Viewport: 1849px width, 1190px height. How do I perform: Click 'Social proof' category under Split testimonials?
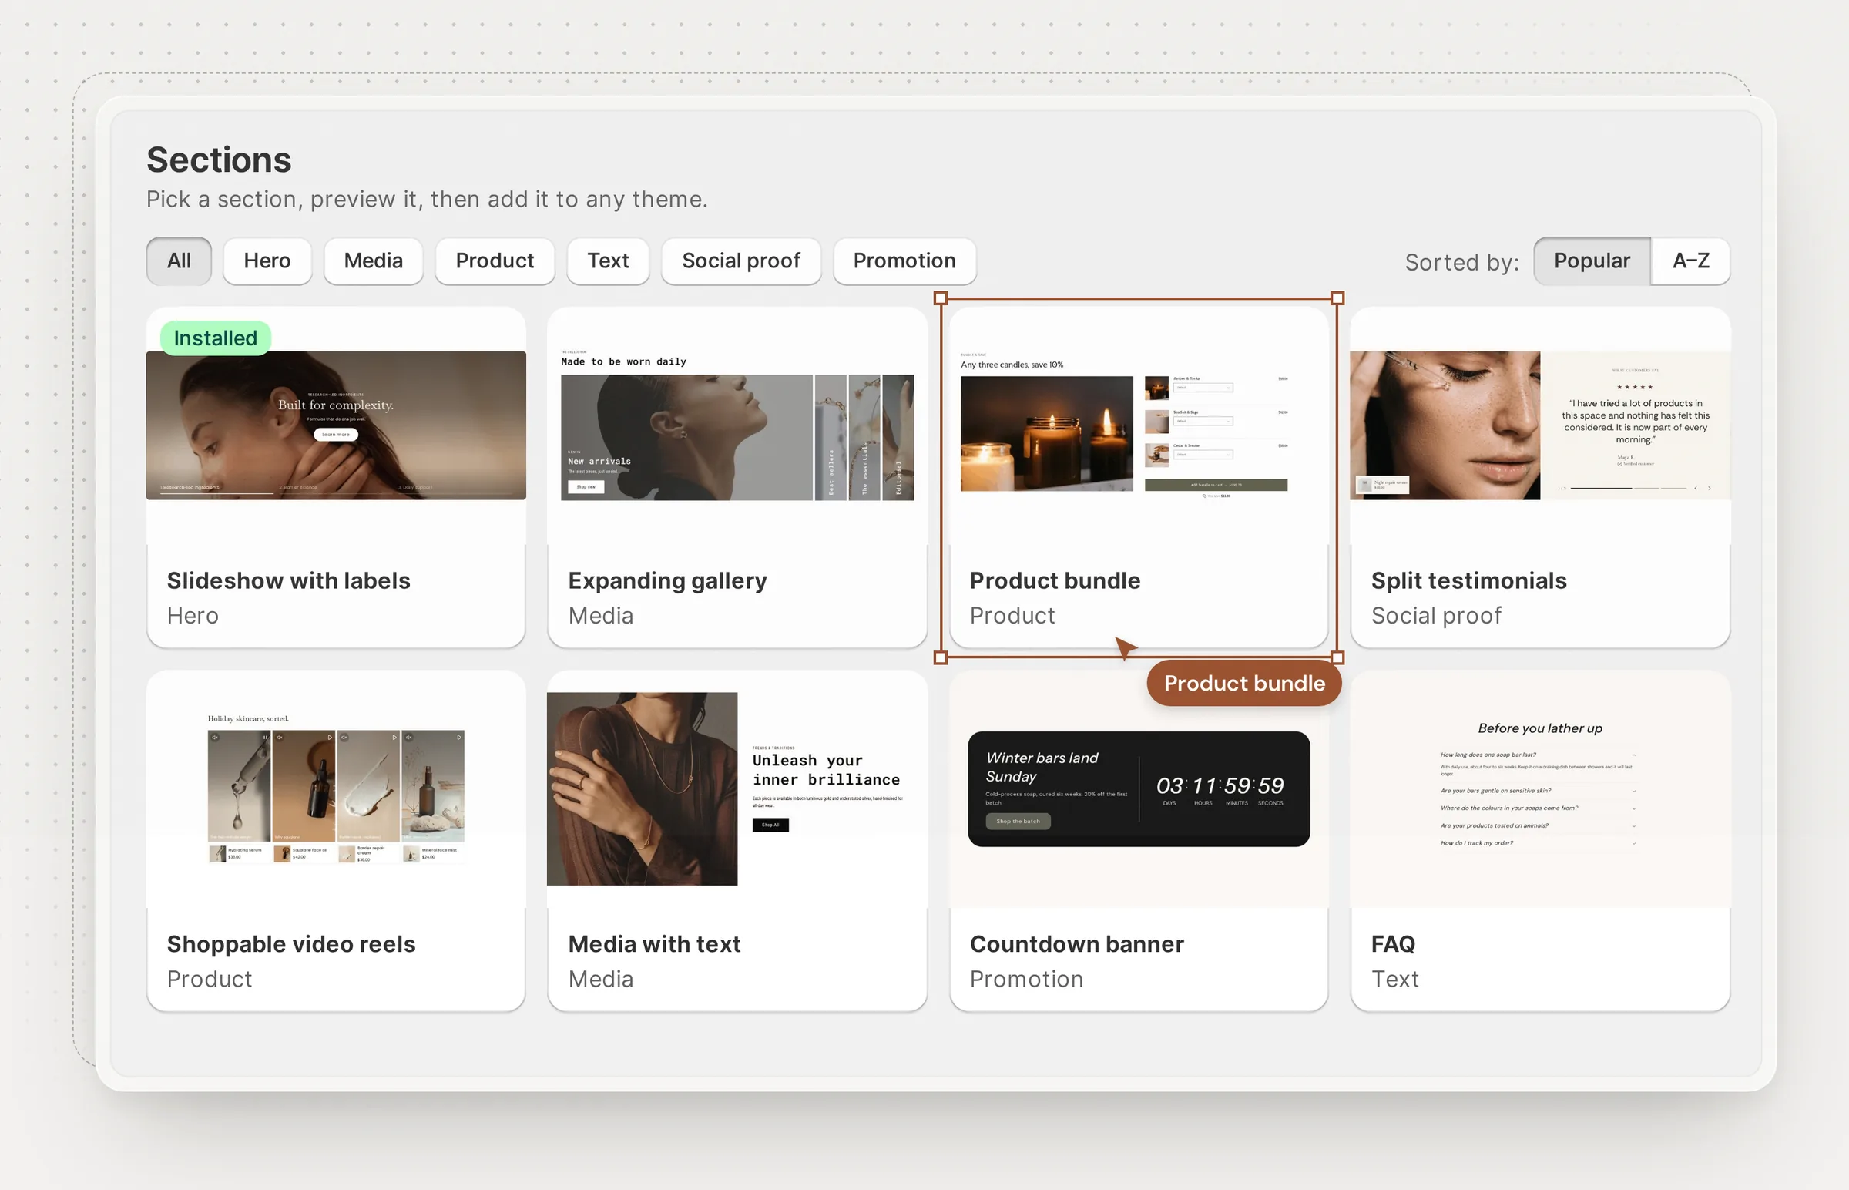pyautogui.click(x=1436, y=615)
